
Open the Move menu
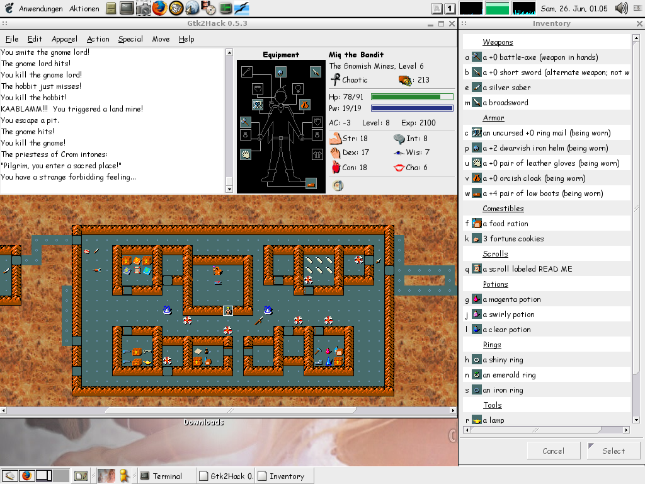tap(161, 39)
